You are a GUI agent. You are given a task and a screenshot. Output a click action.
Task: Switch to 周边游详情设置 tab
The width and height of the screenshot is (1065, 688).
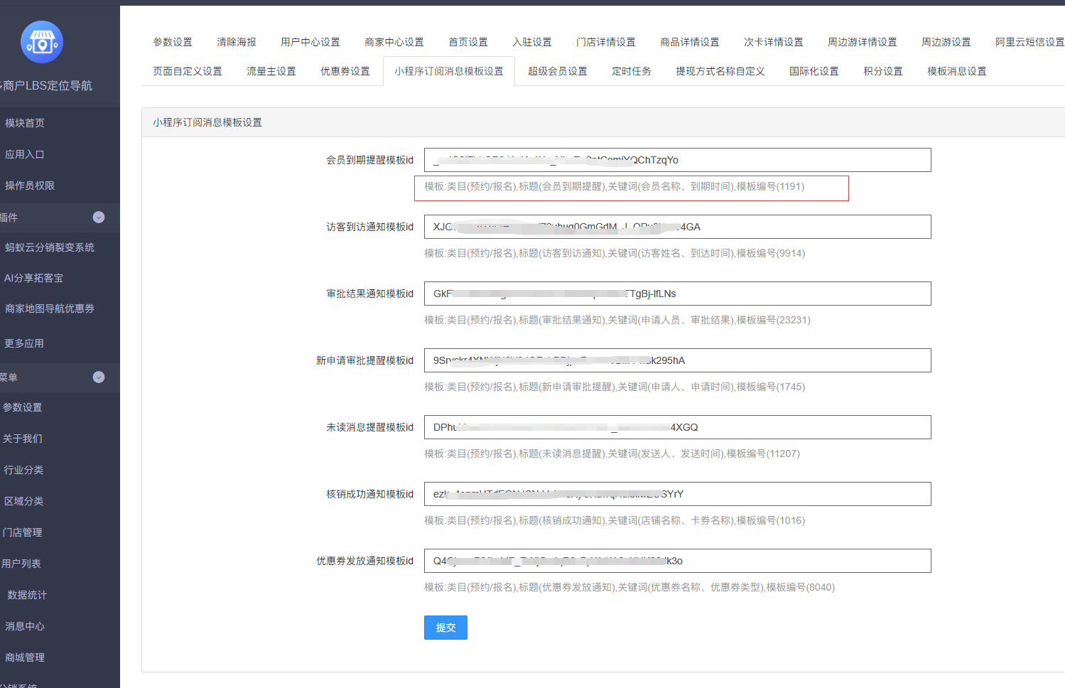tap(863, 42)
